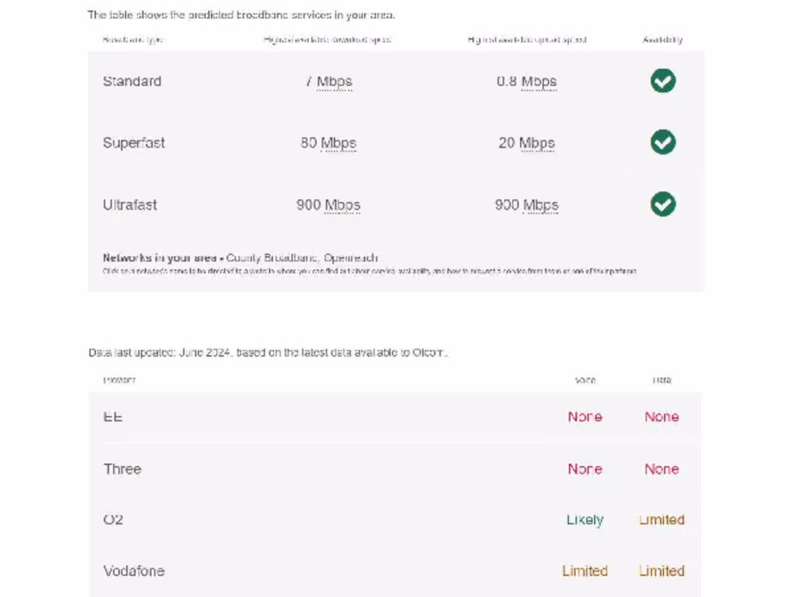Click Three's 'None' voice status

585,469
